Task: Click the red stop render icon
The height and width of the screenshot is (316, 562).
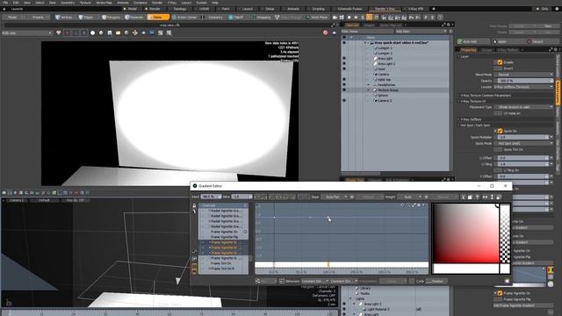Action: click(326, 33)
